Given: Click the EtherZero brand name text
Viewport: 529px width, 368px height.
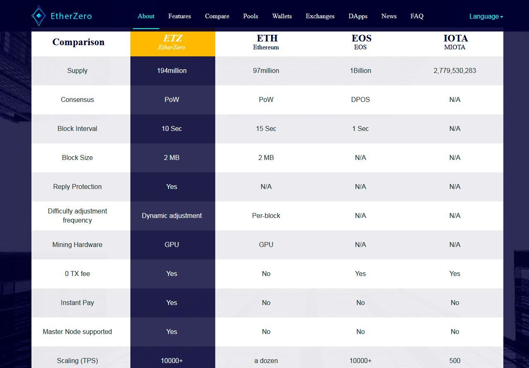Looking at the screenshot, I should [x=71, y=16].
